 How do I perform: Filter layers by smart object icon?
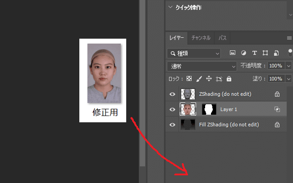click(x=276, y=53)
